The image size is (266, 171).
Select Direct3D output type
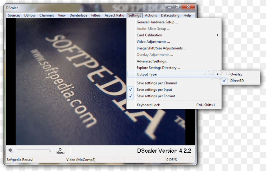pos(240,81)
